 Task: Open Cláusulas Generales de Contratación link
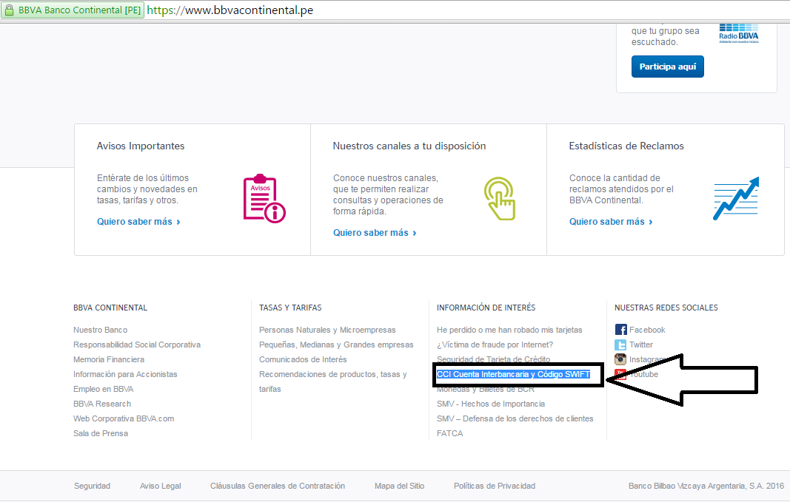pyautogui.click(x=278, y=486)
